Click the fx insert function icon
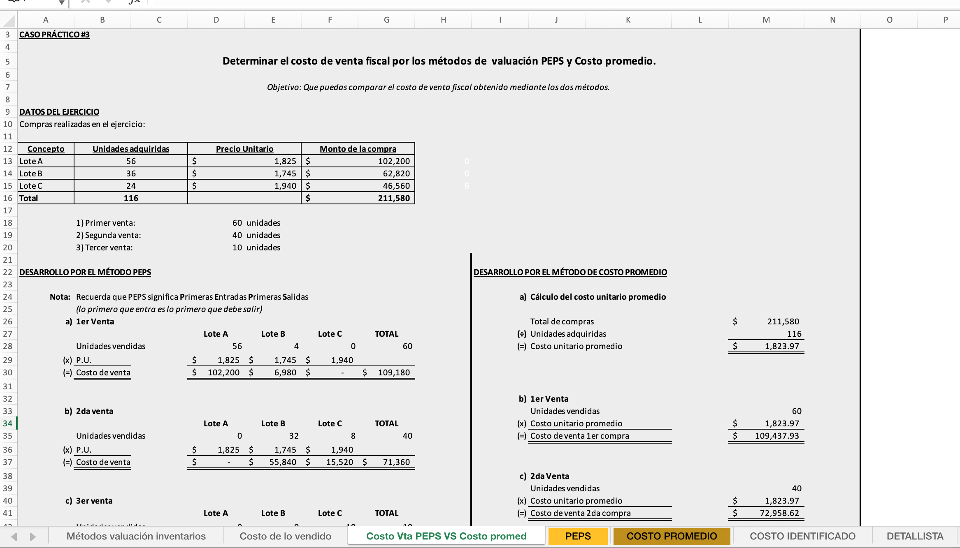This screenshot has height=548, width=960. point(134,2)
